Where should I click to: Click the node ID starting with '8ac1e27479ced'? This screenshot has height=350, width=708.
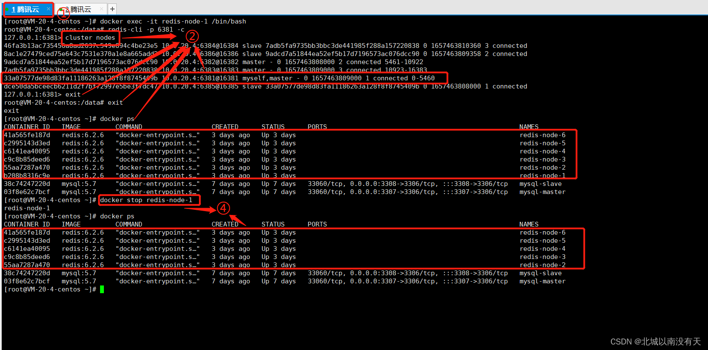click(x=81, y=54)
